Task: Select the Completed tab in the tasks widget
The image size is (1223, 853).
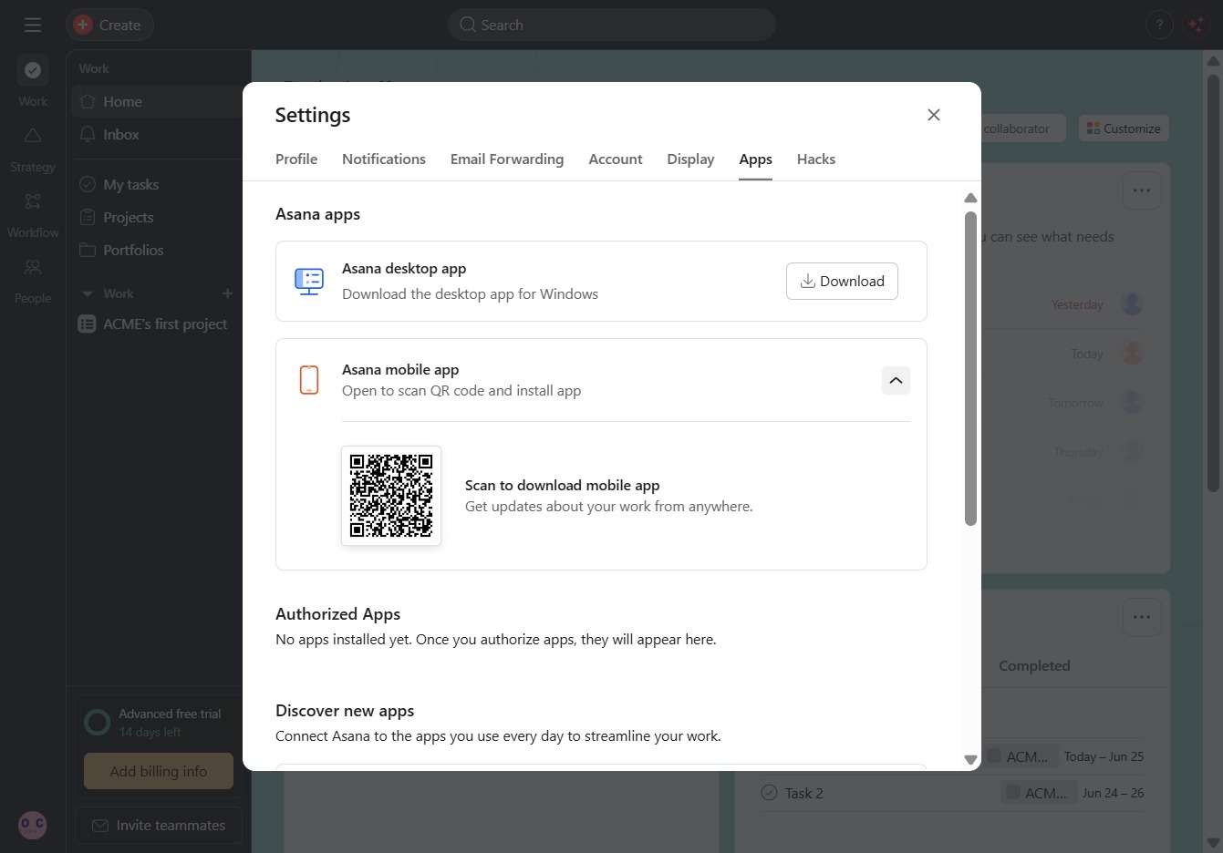Action: 1034,665
